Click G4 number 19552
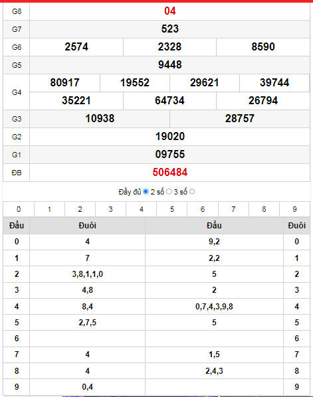This screenshot has width=313, height=397. pos(135,83)
